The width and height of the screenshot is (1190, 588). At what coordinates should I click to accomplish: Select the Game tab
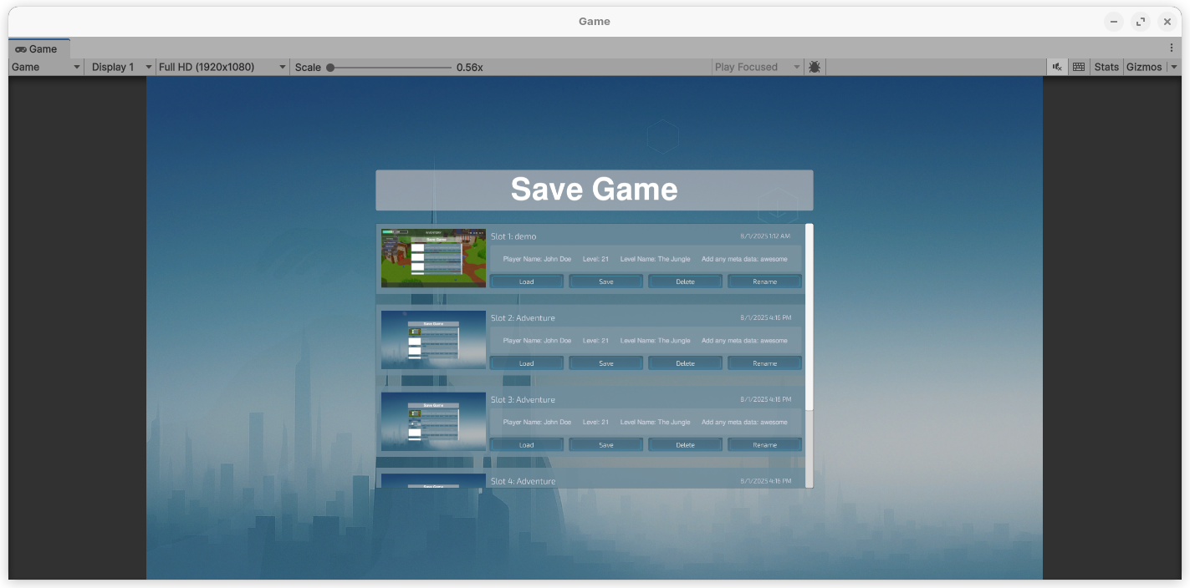[x=37, y=49]
